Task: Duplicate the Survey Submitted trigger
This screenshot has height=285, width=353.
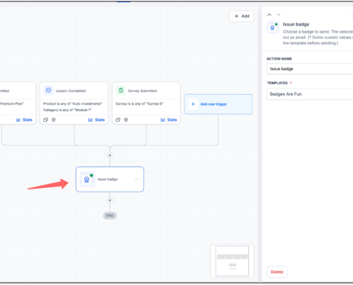Action: (x=118, y=120)
